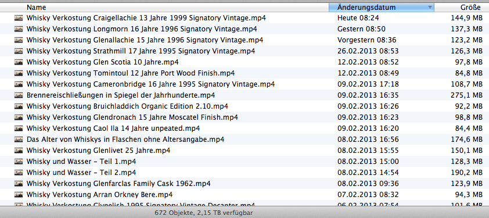The width and height of the screenshot is (489, 218).
Task: Click the size value 275,1 MB
Action: 466,95
